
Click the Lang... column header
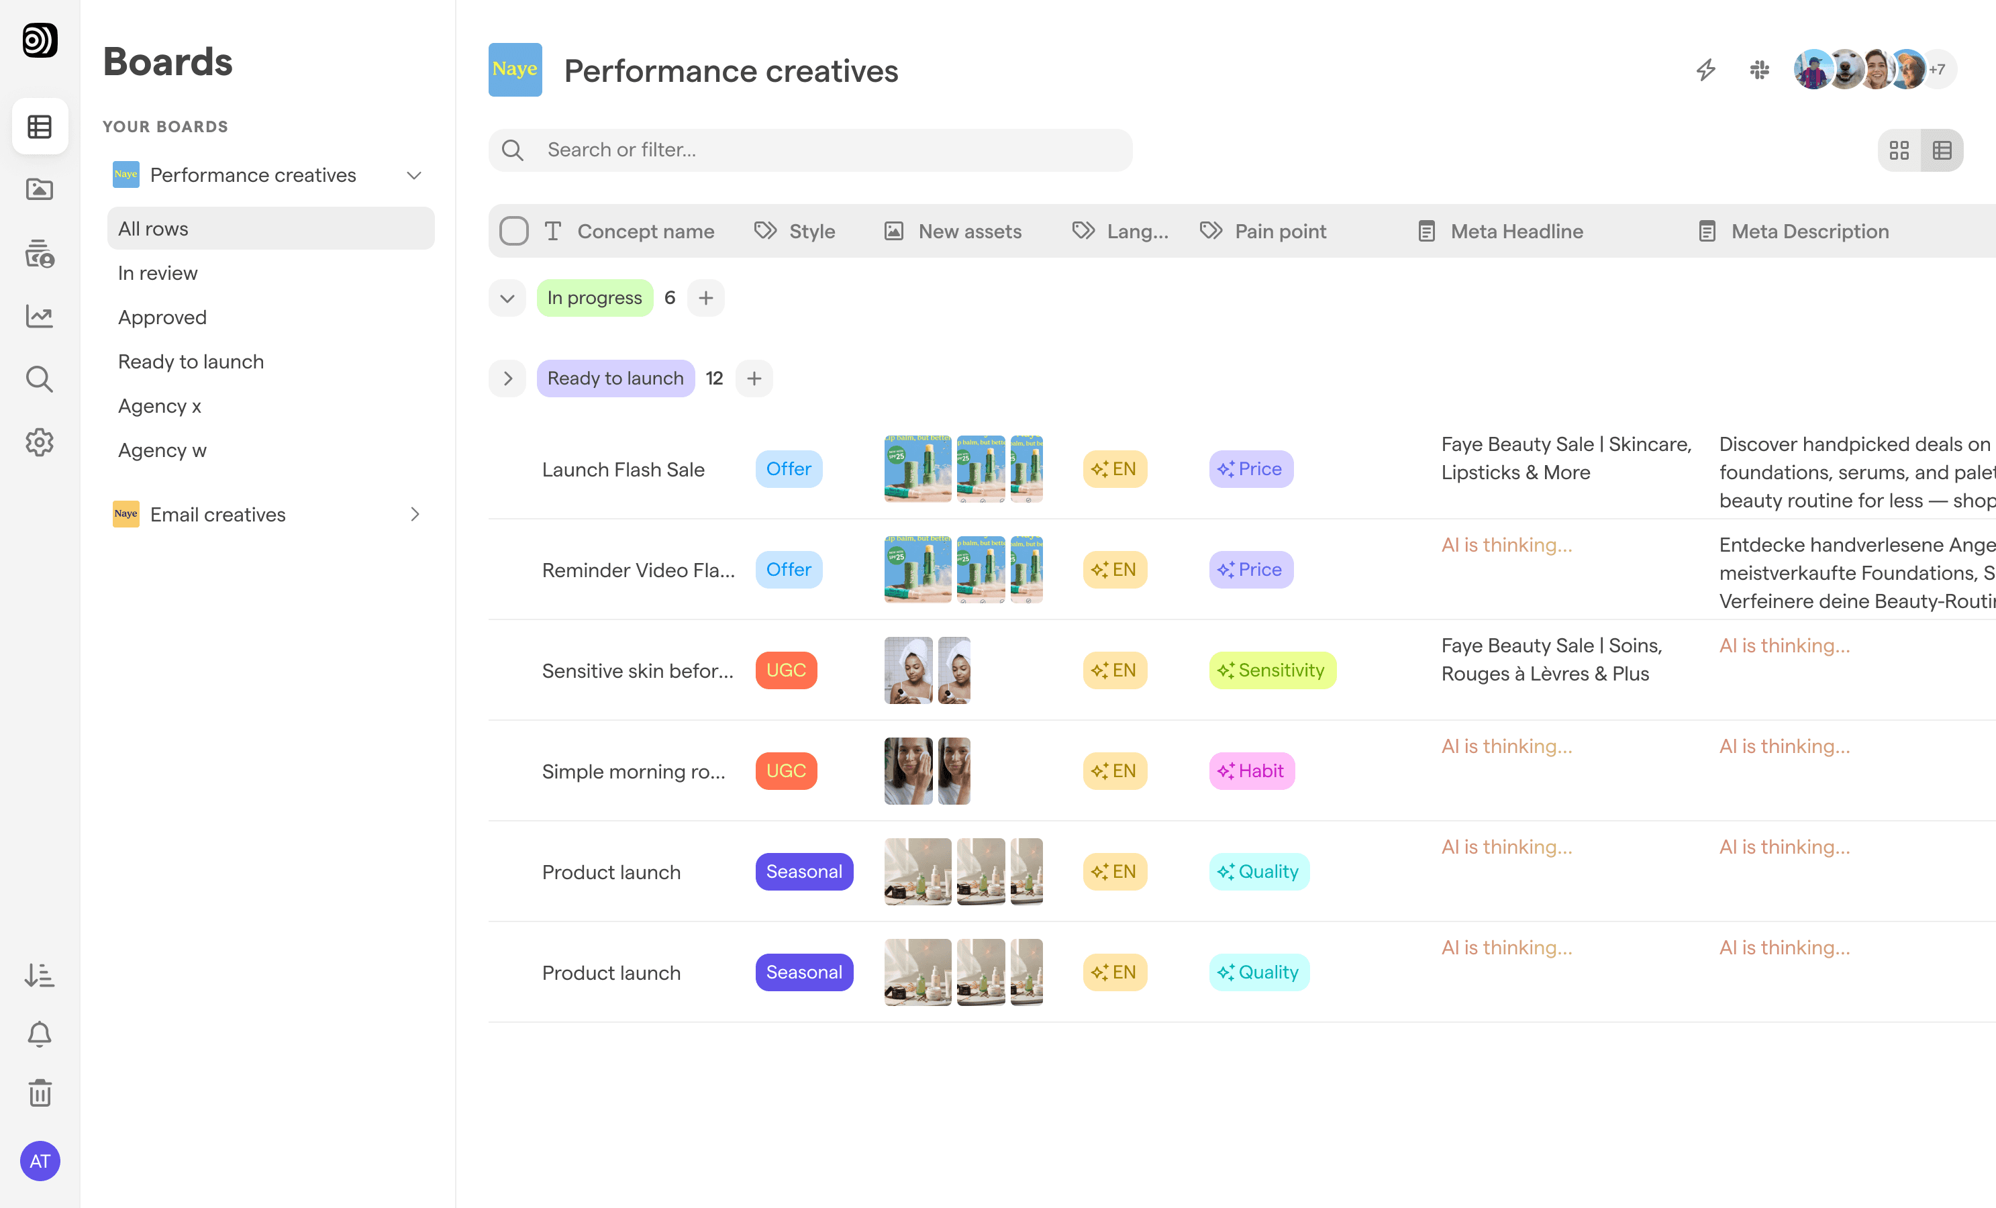(x=1120, y=232)
